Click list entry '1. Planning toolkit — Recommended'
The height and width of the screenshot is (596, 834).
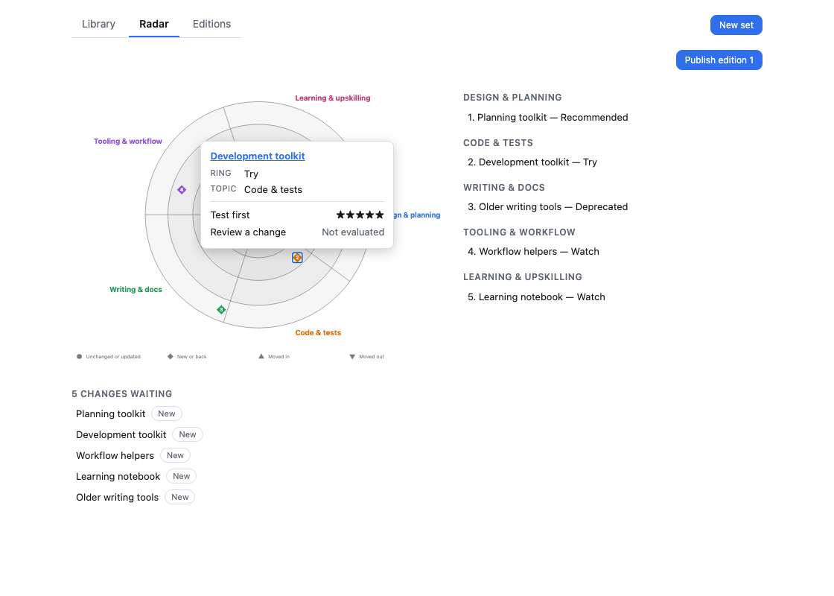548,118
